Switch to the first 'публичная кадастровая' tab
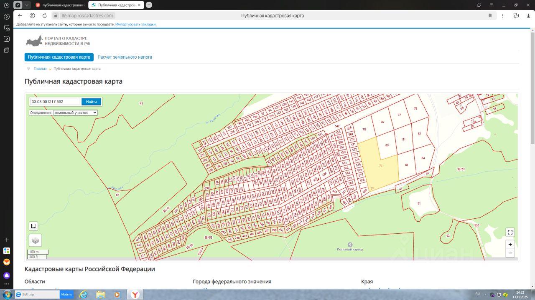Screen dimensions: 535x300 pyautogui.click(x=60, y=5)
